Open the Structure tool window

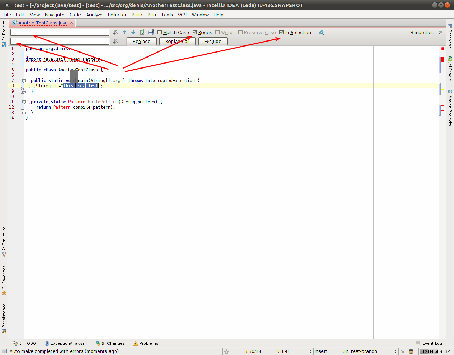[x=4, y=242]
